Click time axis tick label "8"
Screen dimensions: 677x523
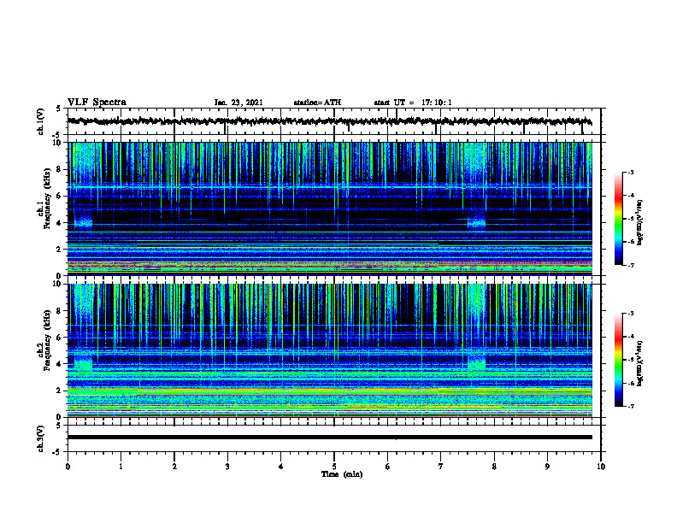pos(494,467)
